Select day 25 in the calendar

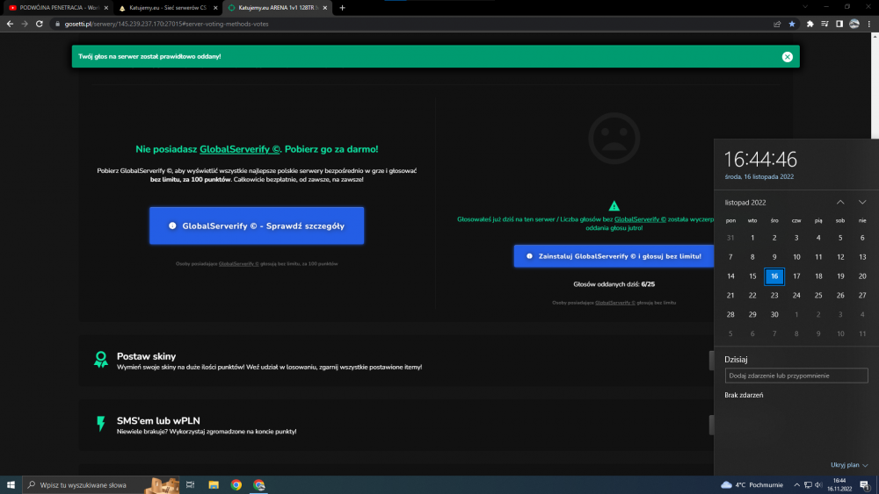(x=817, y=295)
